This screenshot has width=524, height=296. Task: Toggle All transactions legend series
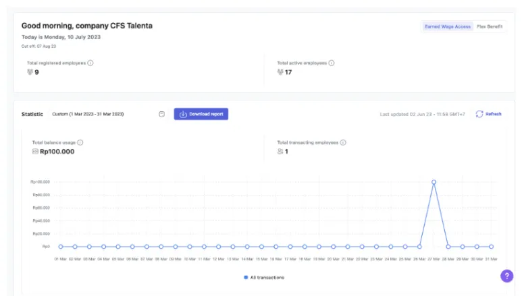[x=267, y=277]
